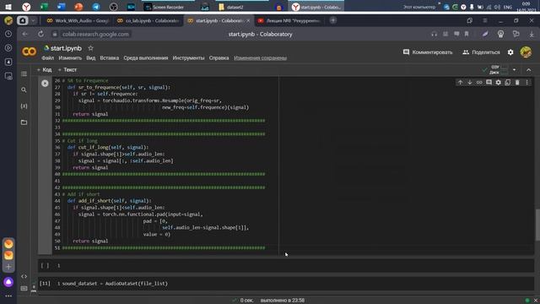Open the variables inspector {x} panel
Image resolution: width=540 pixels, height=304 pixels.
click(24, 106)
